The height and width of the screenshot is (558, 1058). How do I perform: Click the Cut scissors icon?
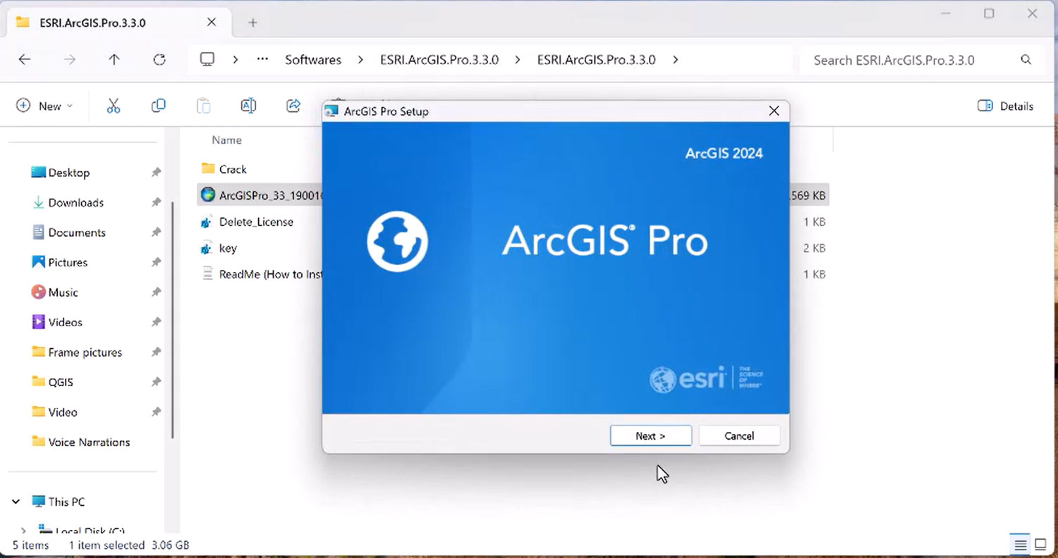tap(114, 106)
